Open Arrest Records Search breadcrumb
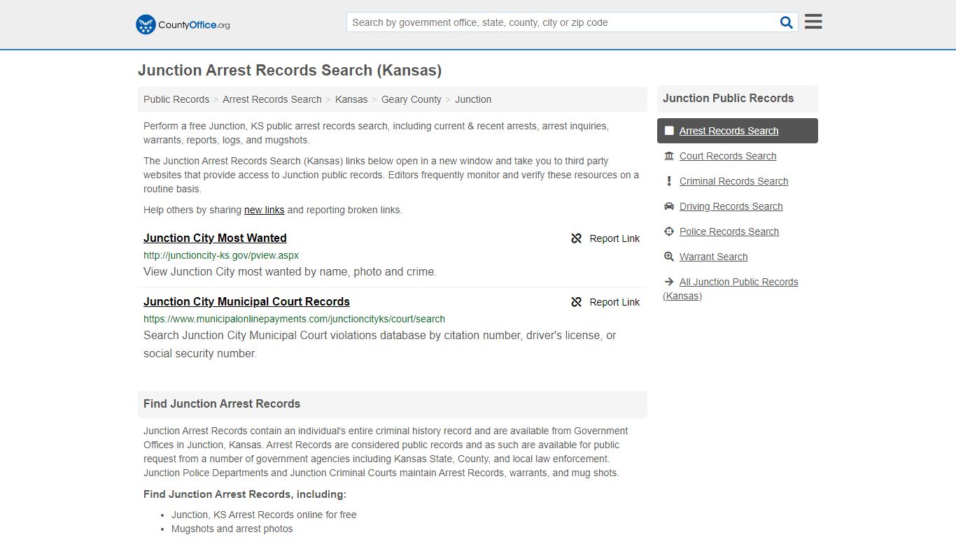The width and height of the screenshot is (956, 537). [x=272, y=99]
